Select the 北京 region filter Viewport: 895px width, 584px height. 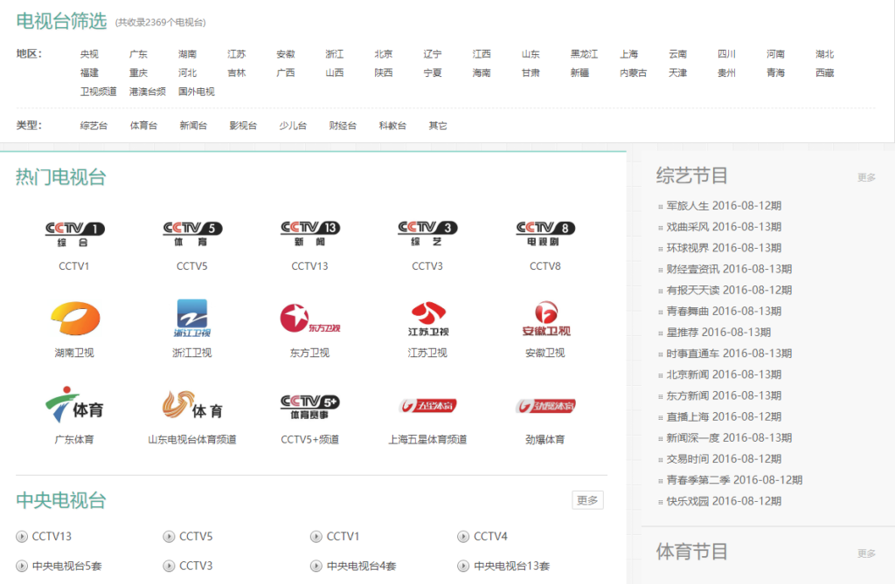pos(384,54)
